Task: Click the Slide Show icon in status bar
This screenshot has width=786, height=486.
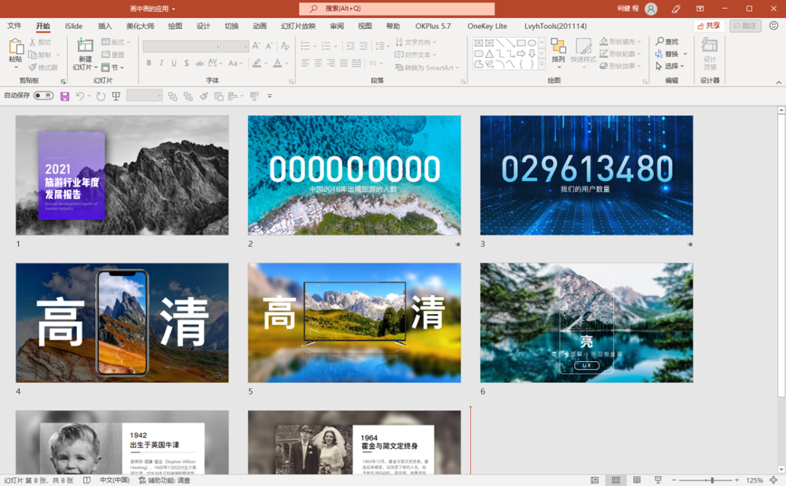Action: click(x=658, y=480)
